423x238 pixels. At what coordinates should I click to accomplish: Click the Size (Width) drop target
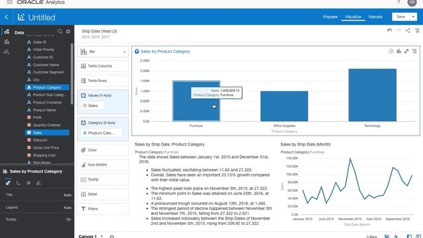103,165
